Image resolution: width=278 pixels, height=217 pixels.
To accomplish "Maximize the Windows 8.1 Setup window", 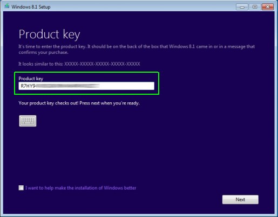I will click(x=255, y=7).
